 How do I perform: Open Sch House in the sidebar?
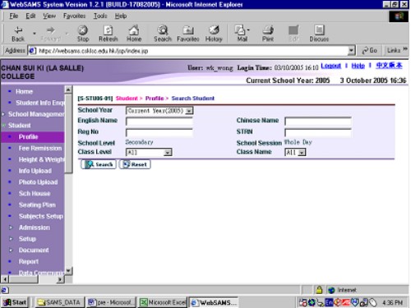tap(35, 194)
